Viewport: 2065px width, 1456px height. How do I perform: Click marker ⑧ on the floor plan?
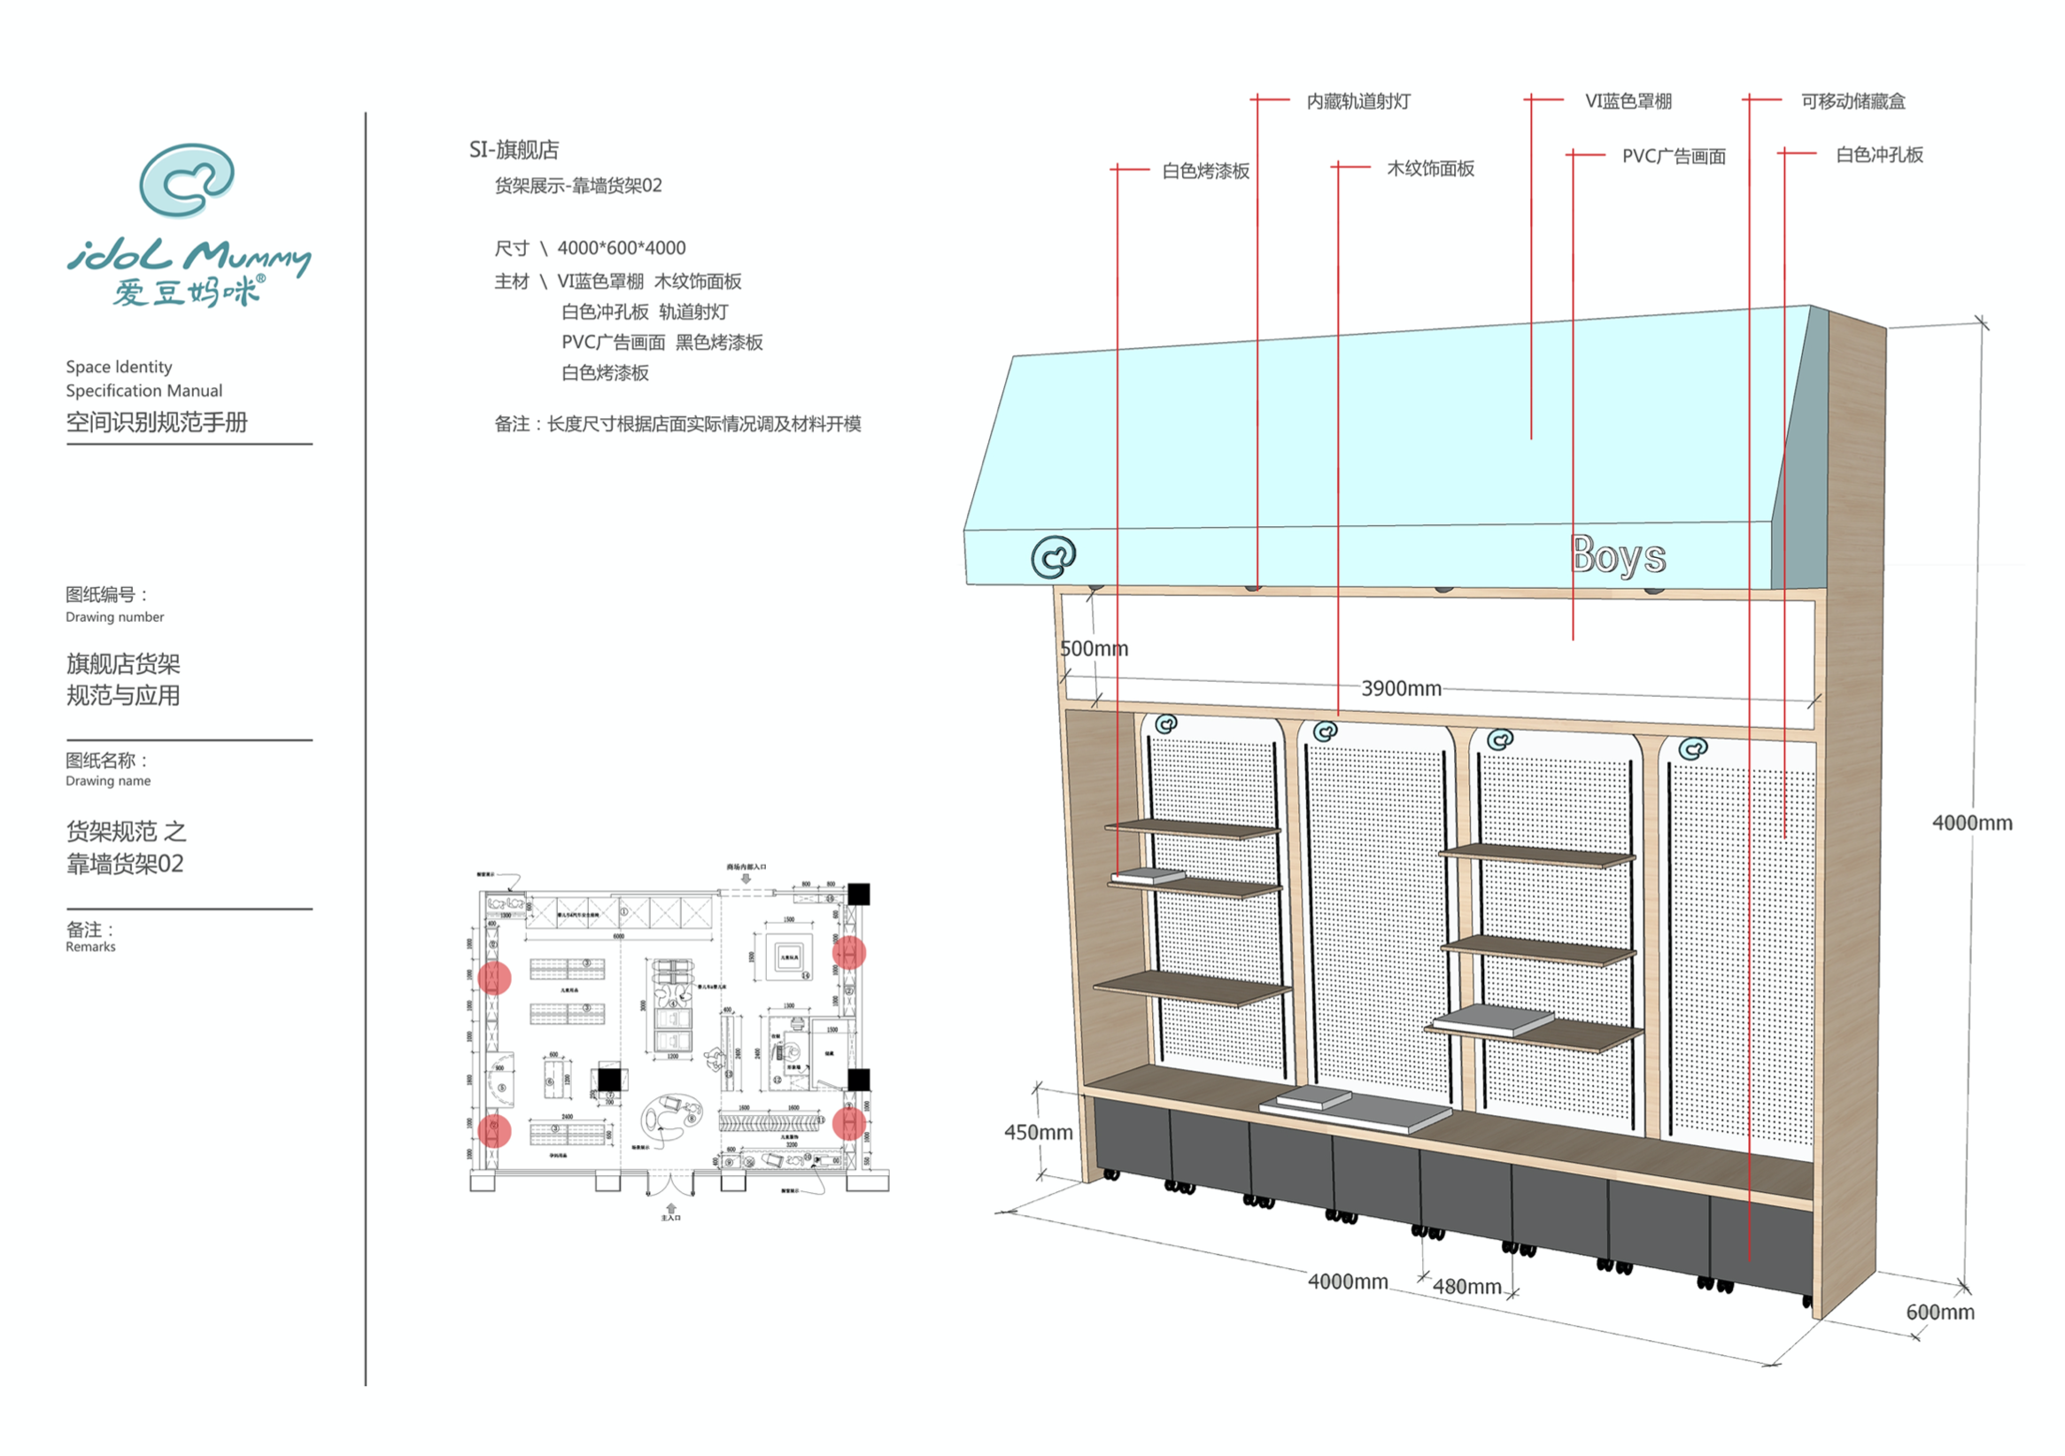692,1119
